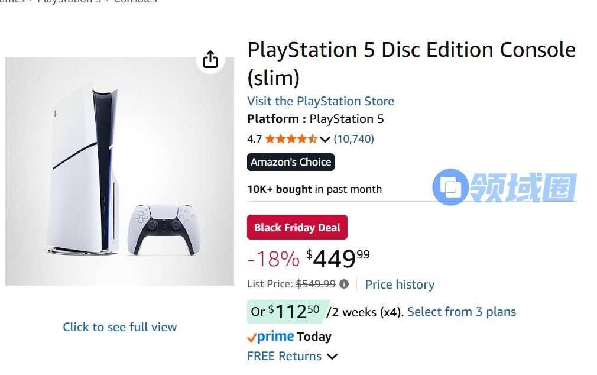This screenshot has height=375, width=597.
Task: Click the share icon above the product image
Action: click(210, 60)
